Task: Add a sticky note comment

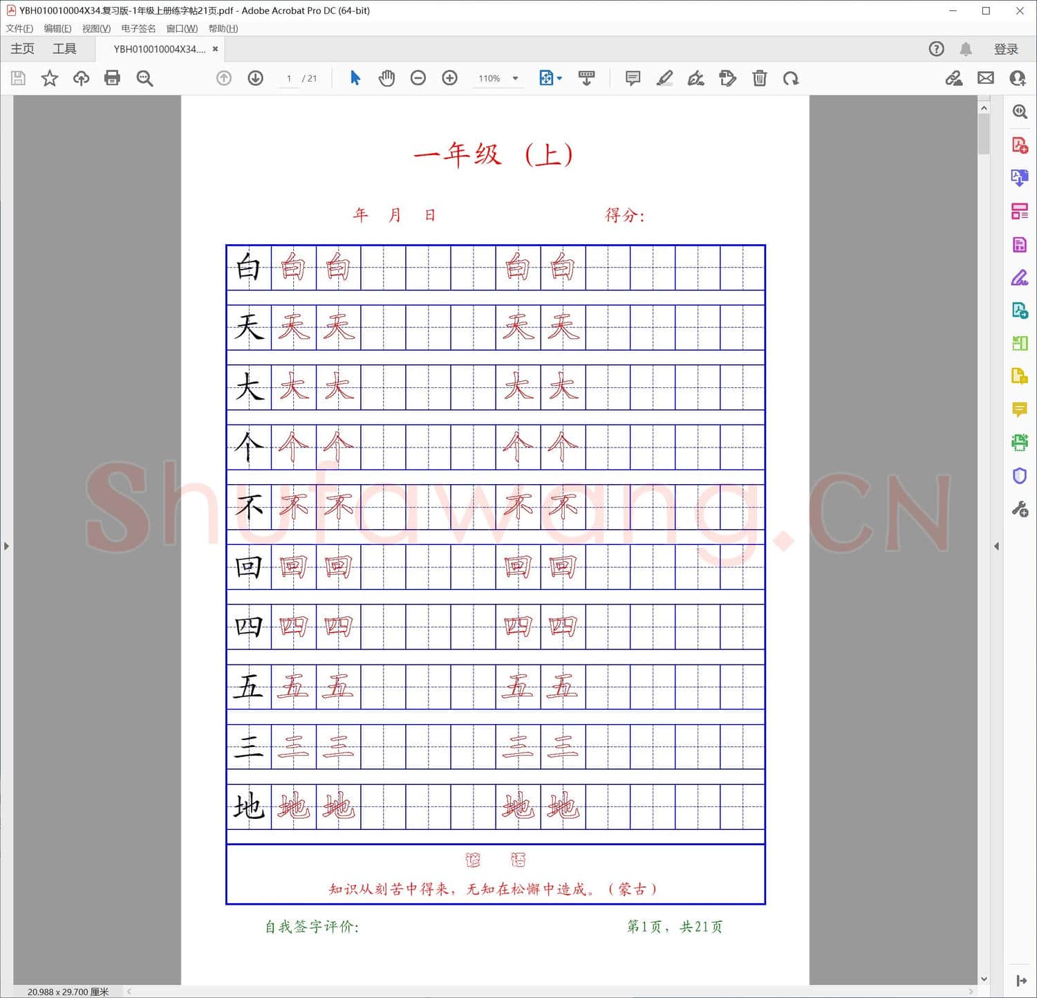Action: [633, 78]
